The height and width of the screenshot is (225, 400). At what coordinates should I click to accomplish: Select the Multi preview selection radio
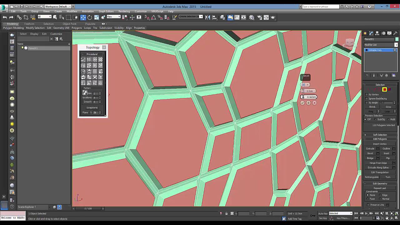click(388, 119)
